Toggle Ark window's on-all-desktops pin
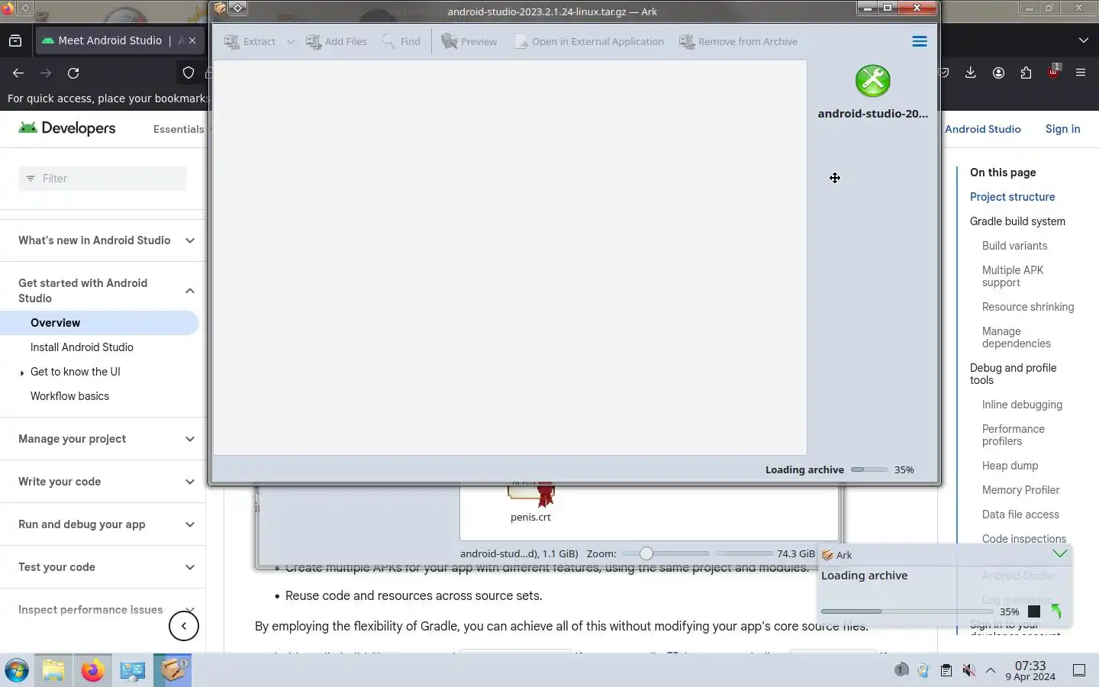Screen dimensions: 1099x687 coord(238,8)
